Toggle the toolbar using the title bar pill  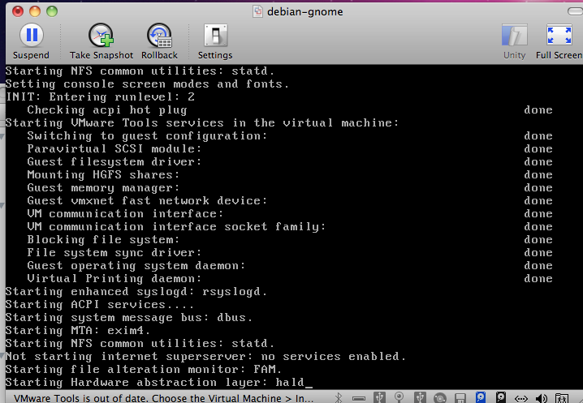[x=576, y=11]
